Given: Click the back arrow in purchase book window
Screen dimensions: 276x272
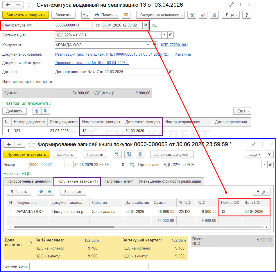Looking at the screenshot, I should click(9, 144).
